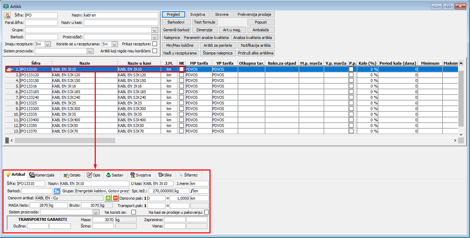Switch to the Svojstva tab in details panel

tap(141, 175)
